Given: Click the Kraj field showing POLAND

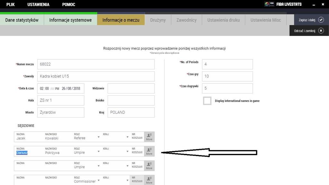Looking at the screenshot, I should (131, 112).
